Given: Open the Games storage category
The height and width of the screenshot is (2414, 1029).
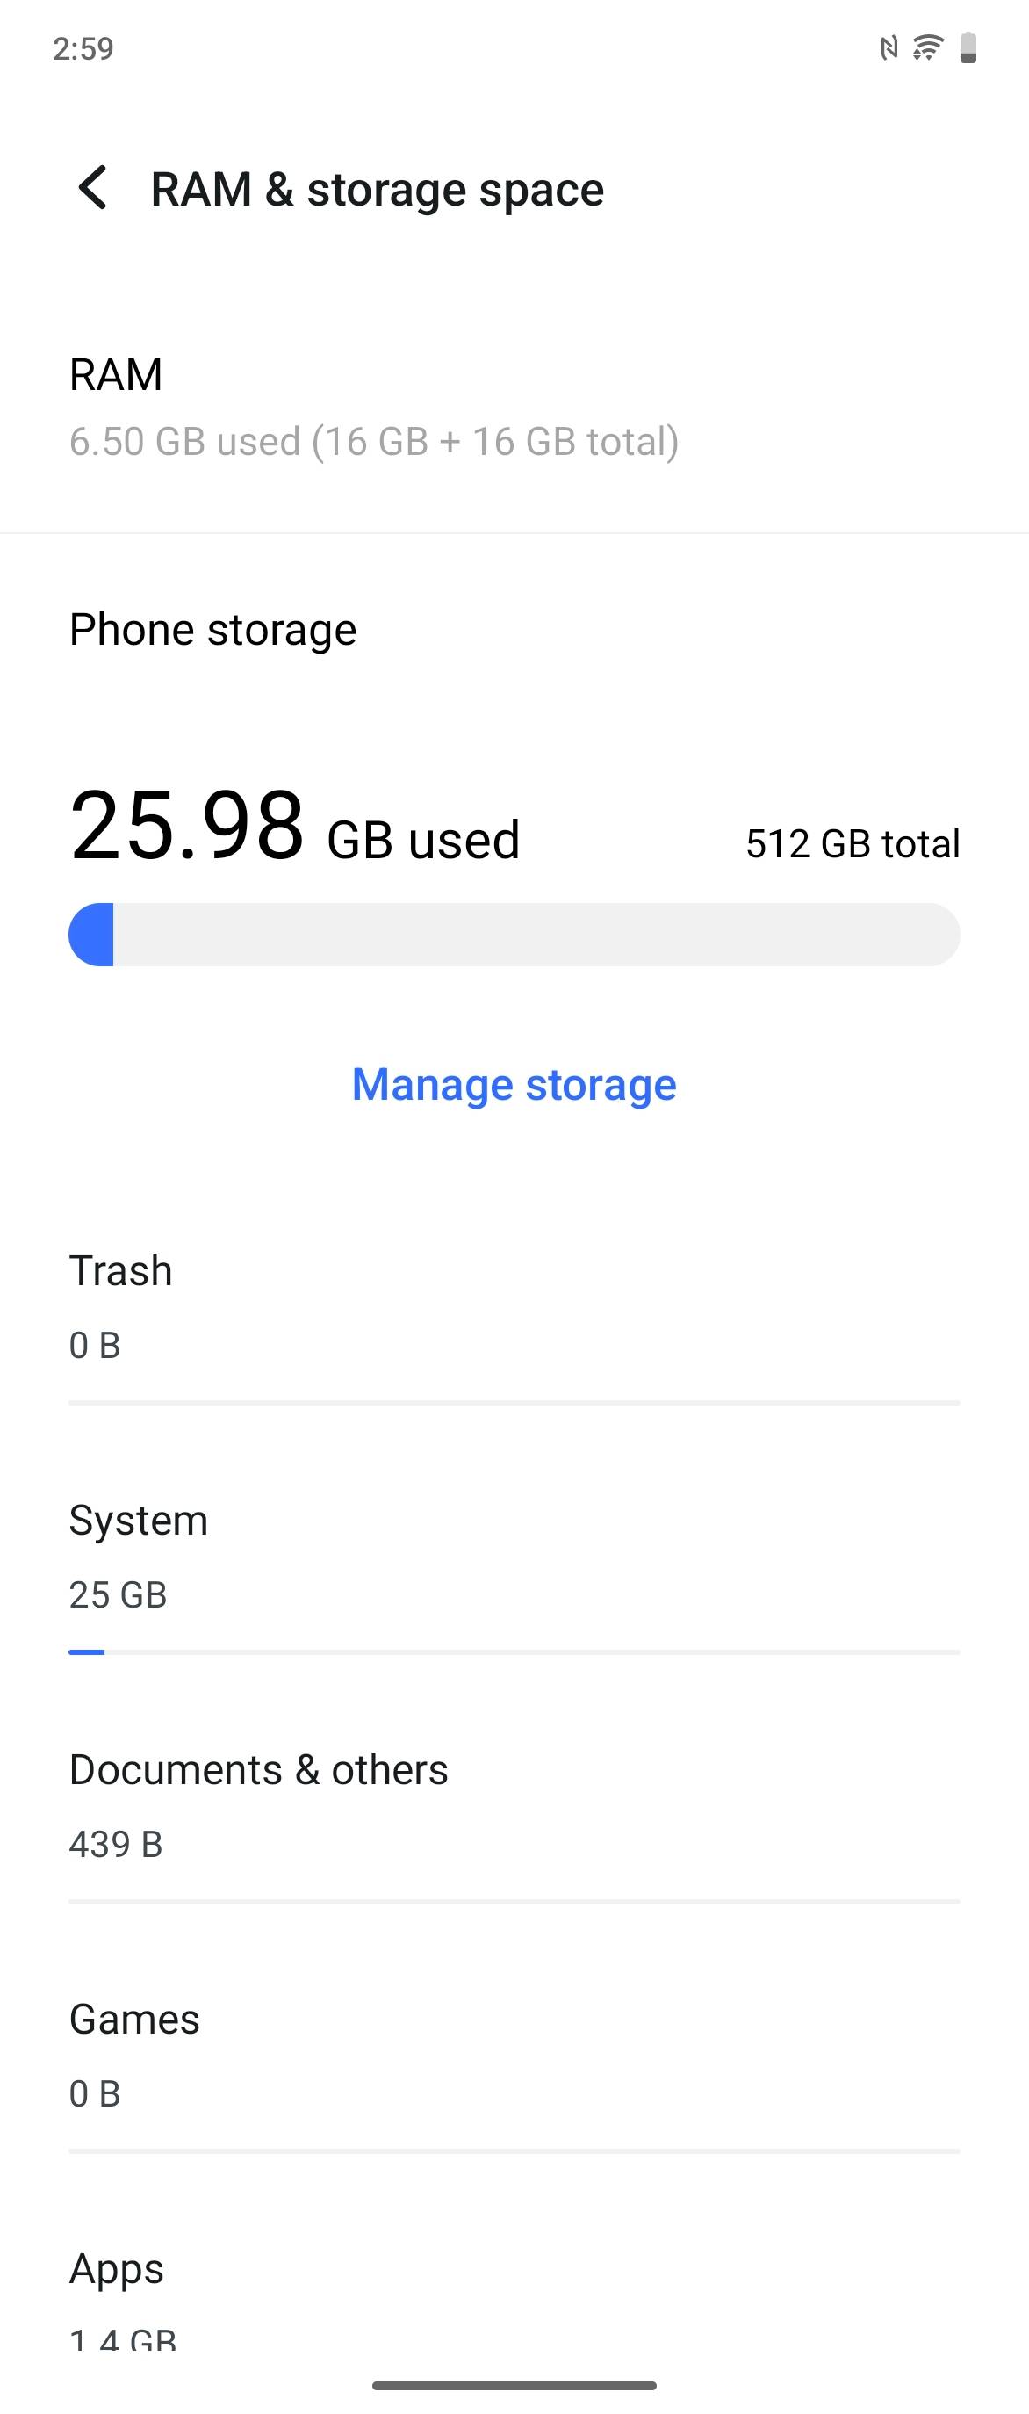Looking at the screenshot, I should click(514, 2055).
